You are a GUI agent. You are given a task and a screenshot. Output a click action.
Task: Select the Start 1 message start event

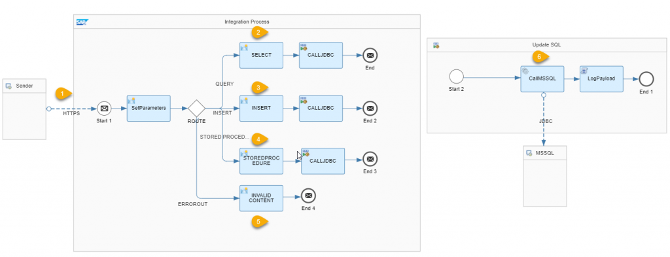click(104, 109)
